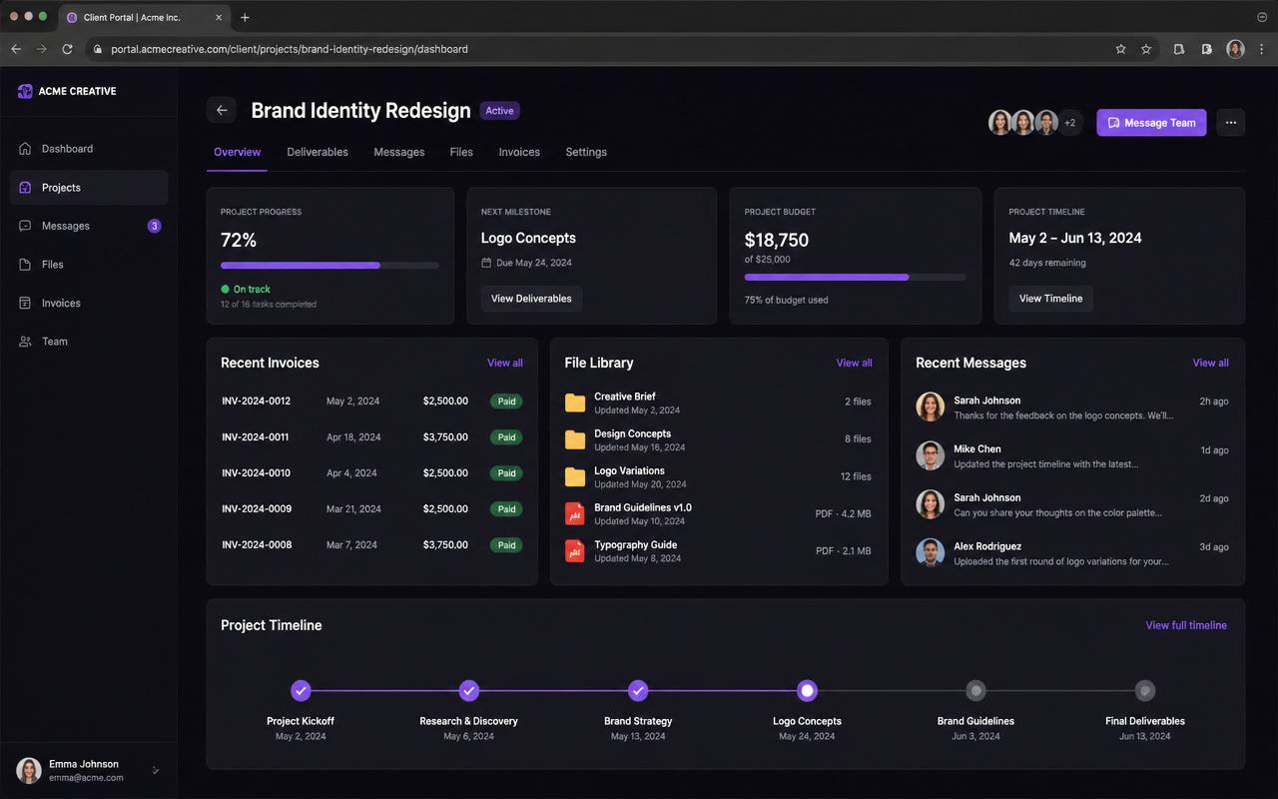Switch to the project Files tab
1278x799 pixels.
(461, 152)
